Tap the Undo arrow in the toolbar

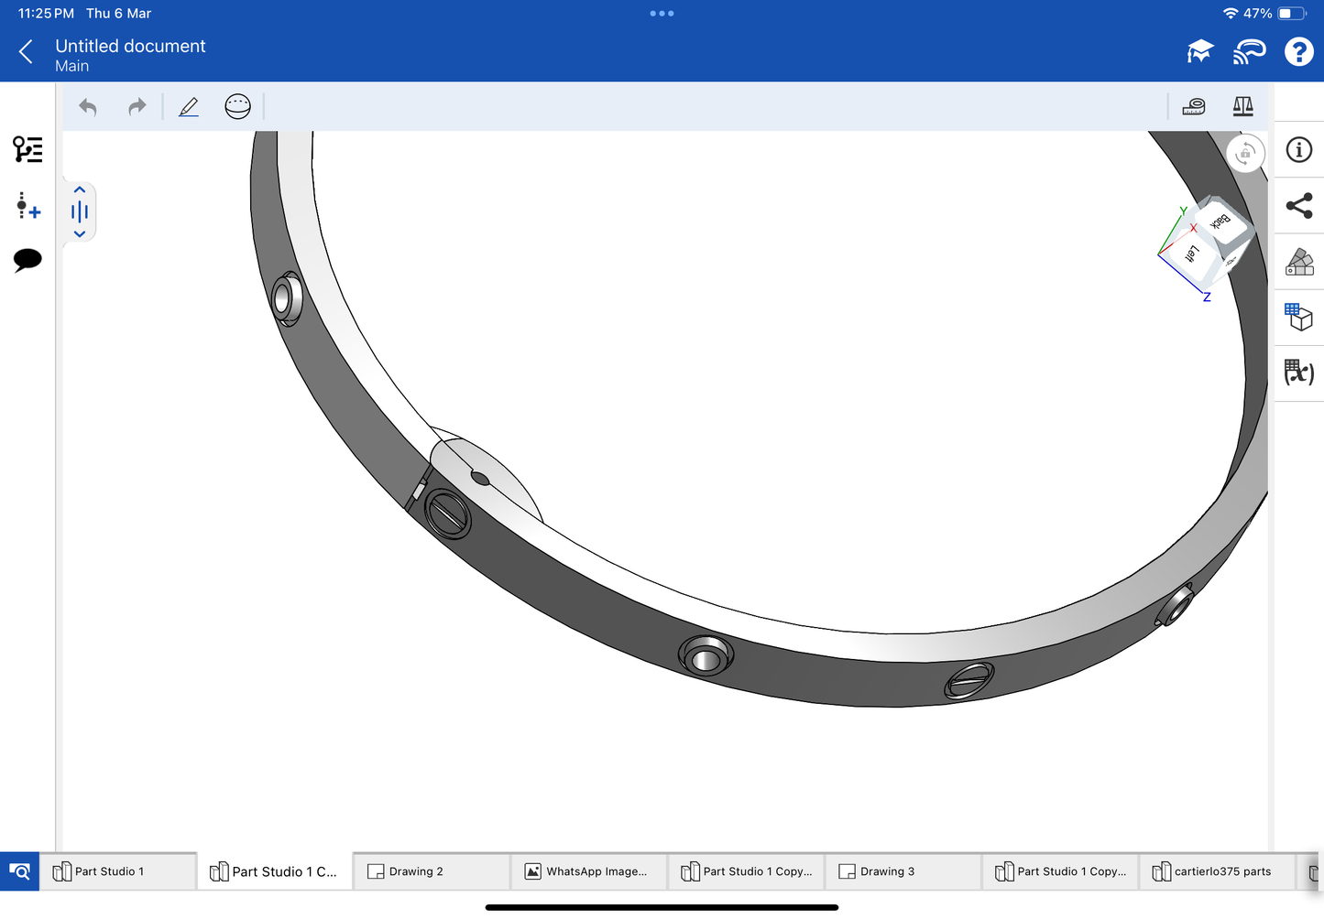[x=88, y=107]
